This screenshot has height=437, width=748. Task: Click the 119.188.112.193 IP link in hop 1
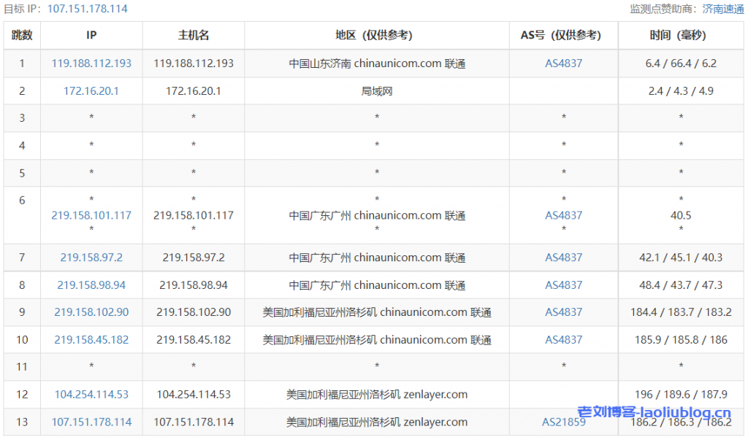point(91,63)
